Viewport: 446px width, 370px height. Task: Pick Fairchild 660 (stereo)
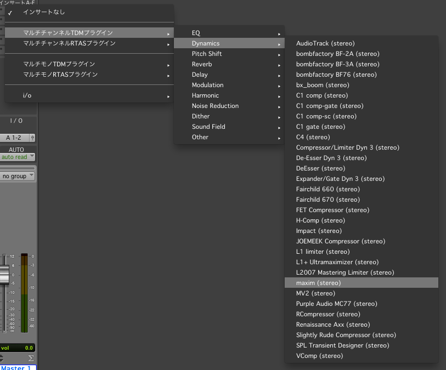click(x=362, y=189)
